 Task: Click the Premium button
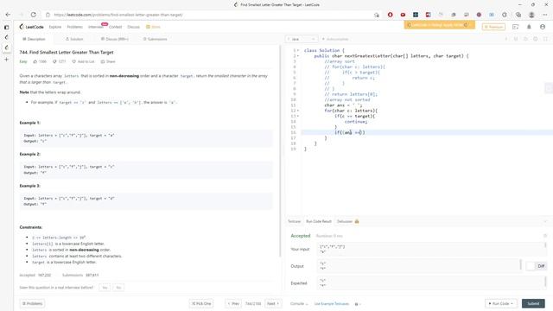[x=493, y=27]
